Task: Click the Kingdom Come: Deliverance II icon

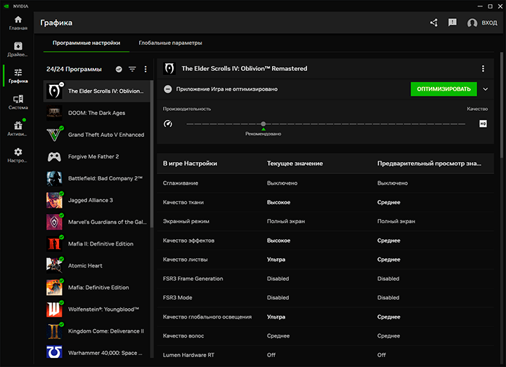Action: tap(54, 331)
